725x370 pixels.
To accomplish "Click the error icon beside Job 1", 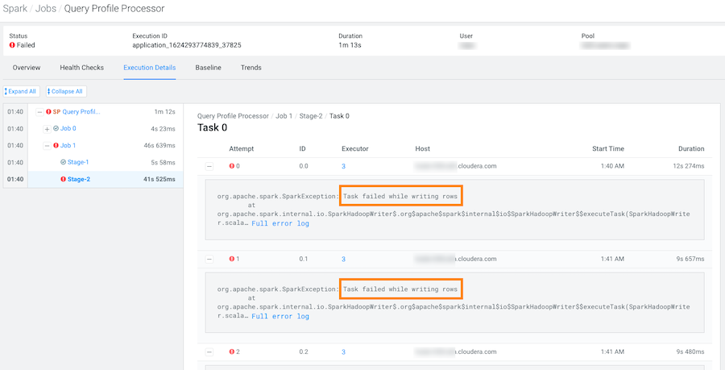I will (x=56, y=145).
